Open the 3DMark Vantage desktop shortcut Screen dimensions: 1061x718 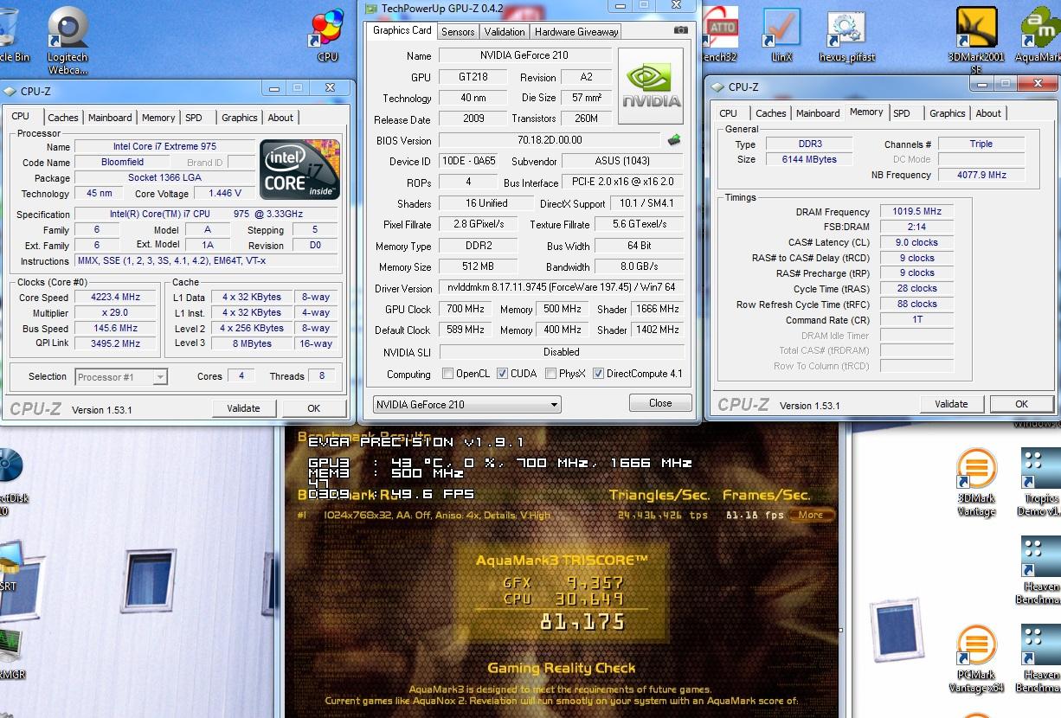[976, 482]
